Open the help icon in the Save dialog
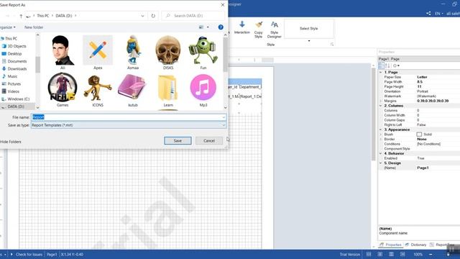Screen dimensions: 460x259 (x=221, y=27)
